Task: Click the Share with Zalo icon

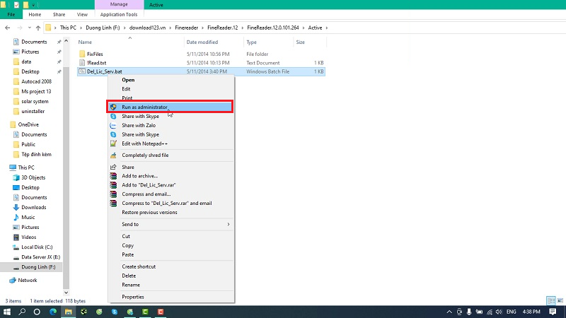Action: click(x=113, y=125)
